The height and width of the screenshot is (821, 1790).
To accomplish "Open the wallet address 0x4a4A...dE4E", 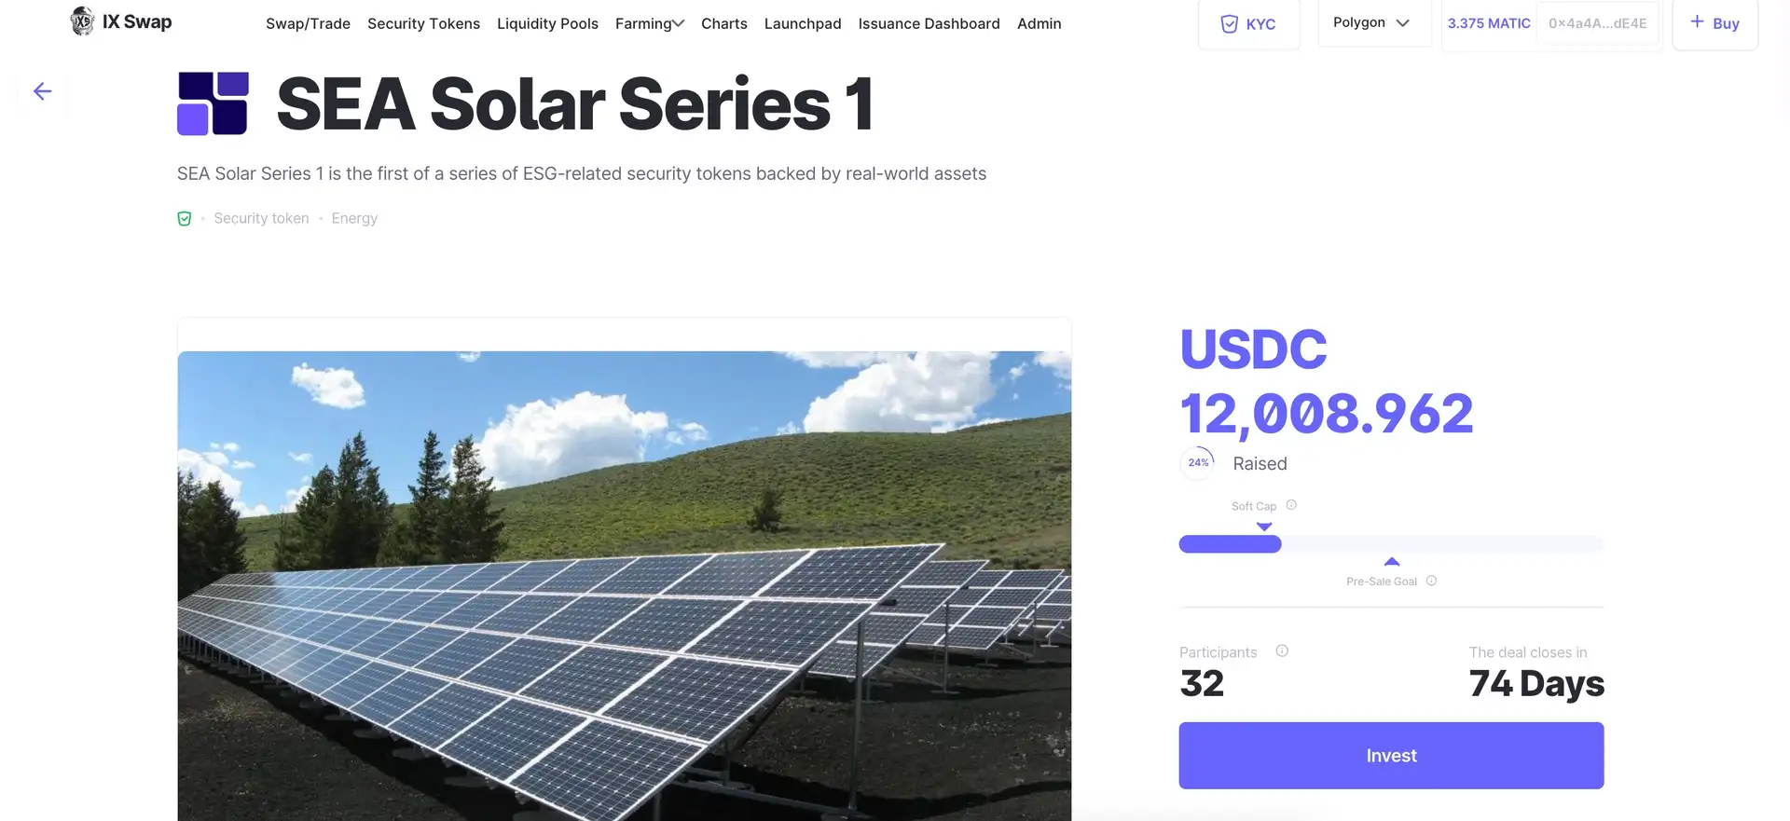I will point(1597,23).
